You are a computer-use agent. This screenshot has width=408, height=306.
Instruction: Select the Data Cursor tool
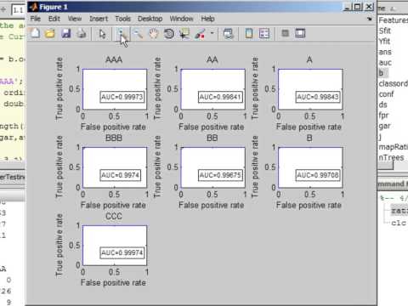coord(184,33)
